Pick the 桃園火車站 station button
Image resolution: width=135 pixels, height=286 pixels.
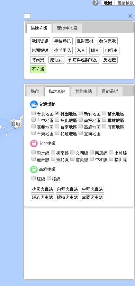tap(43, 189)
